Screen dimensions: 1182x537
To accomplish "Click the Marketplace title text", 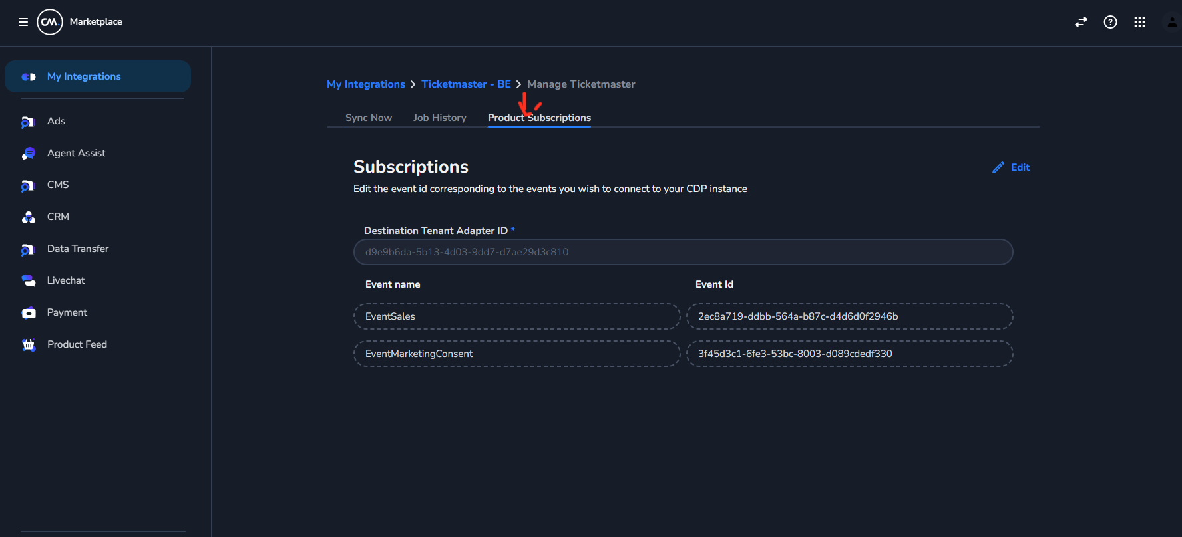I will [96, 21].
